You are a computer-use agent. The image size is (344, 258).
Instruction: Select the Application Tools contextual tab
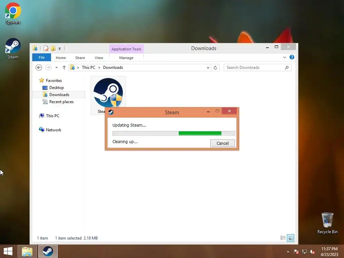pos(126,49)
